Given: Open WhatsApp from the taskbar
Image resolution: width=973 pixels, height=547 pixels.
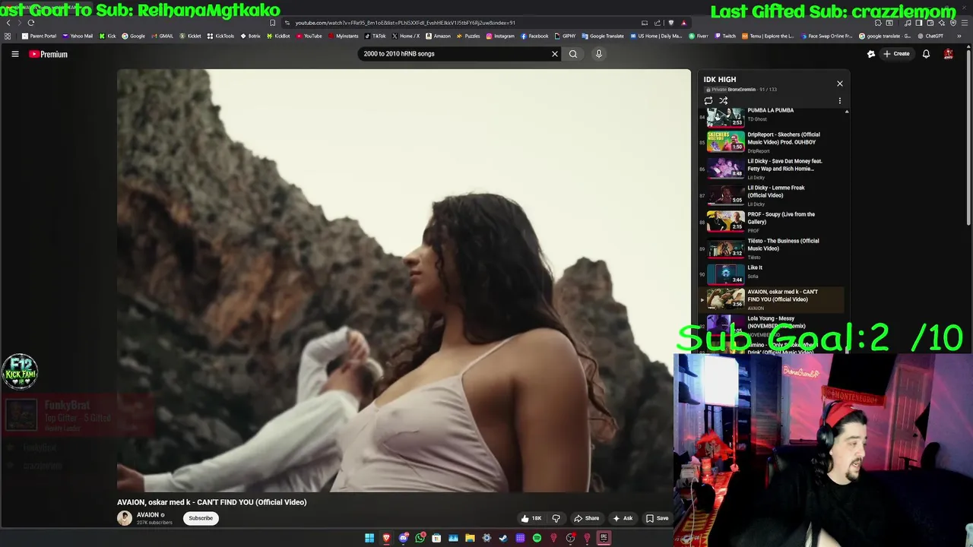Looking at the screenshot, I should (x=420, y=538).
